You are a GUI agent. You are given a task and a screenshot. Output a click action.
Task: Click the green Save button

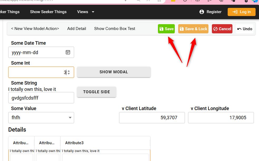[x=166, y=29]
